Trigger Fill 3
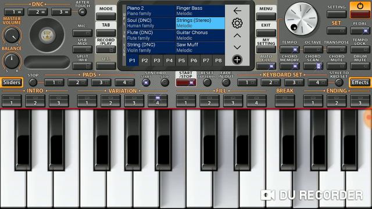372x209 pixels. point(233,100)
